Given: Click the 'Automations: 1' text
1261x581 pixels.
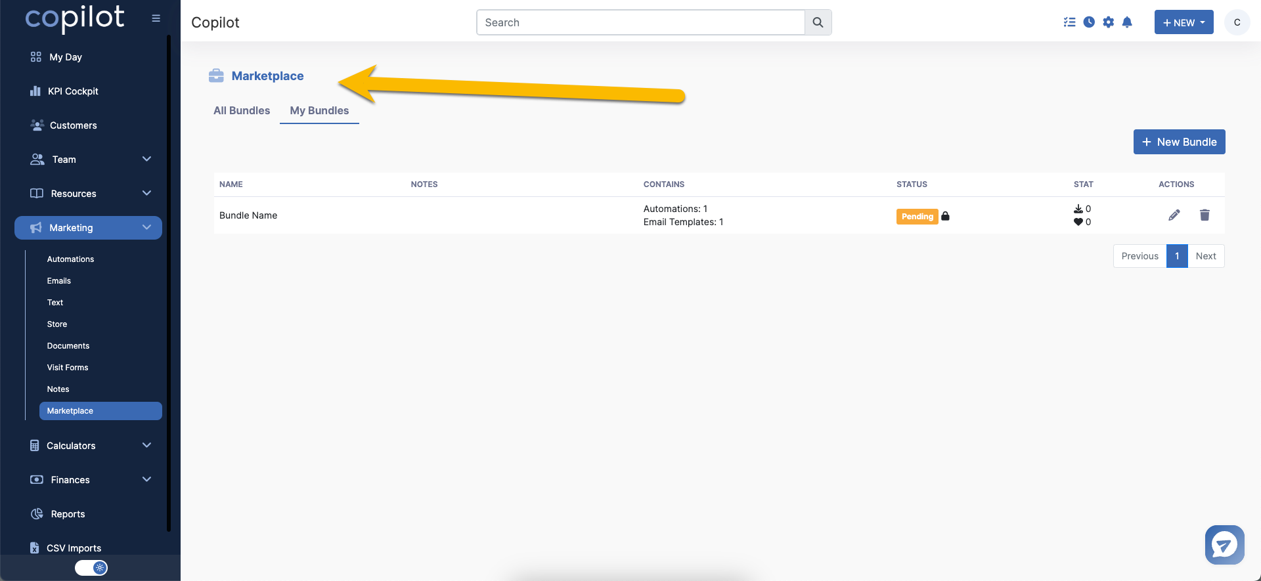Looking at the screenshot, I should [x=675, y=209].
